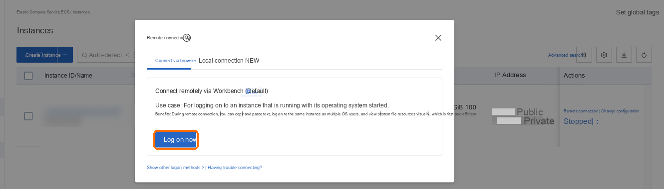Click the Log on now button
Screen dimensions: 664x189
pyautogui.click(x=176, y=140)
